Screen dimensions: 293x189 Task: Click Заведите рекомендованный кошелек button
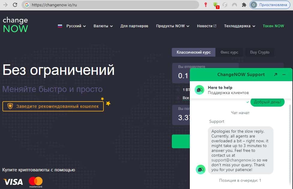tap(53, 106)
